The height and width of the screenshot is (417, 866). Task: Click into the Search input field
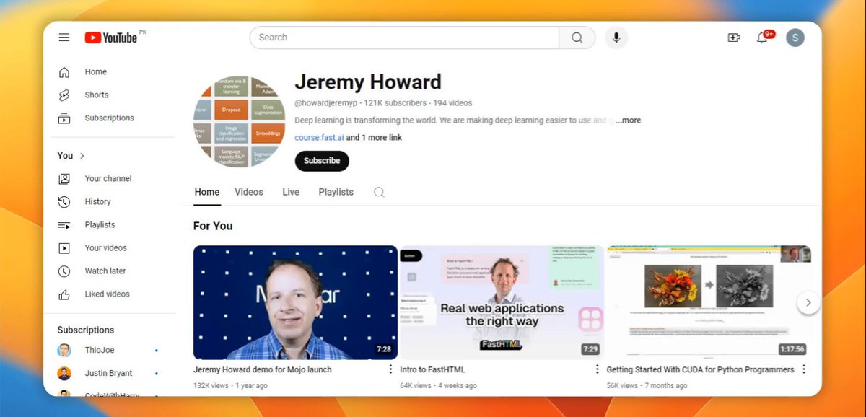tap(404, 38)
